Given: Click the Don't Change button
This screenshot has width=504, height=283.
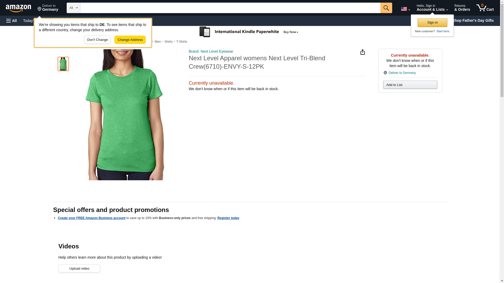Looking at the screenshot, I should tap(97, 40).
